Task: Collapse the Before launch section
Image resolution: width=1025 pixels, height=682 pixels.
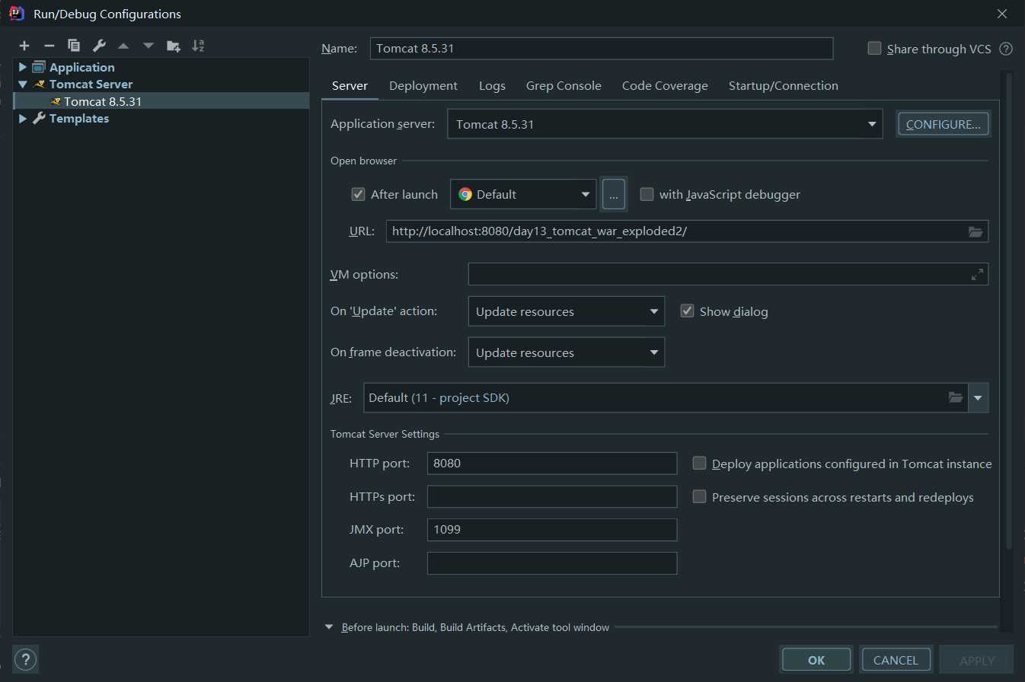Action: (329, 627)
